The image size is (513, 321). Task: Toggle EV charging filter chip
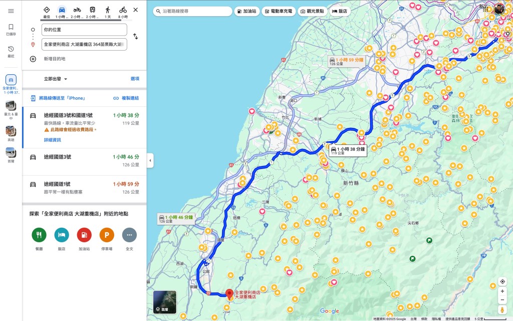(278, 11)
